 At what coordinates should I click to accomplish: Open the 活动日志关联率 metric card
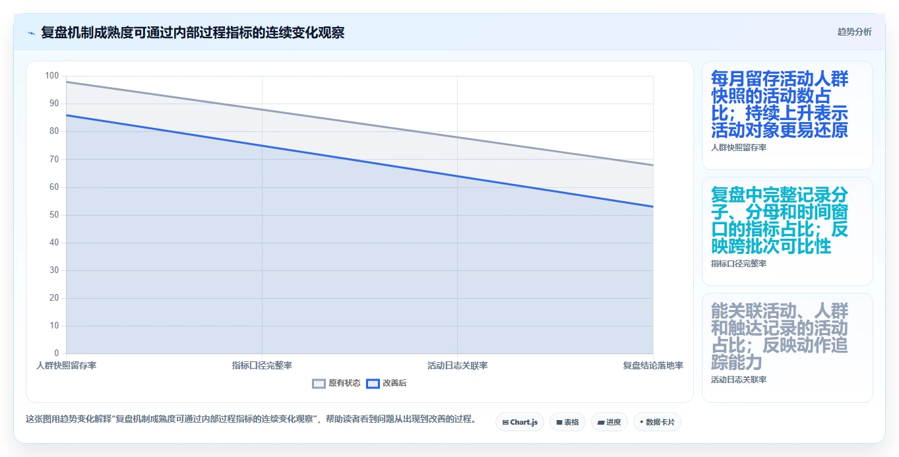787,348
